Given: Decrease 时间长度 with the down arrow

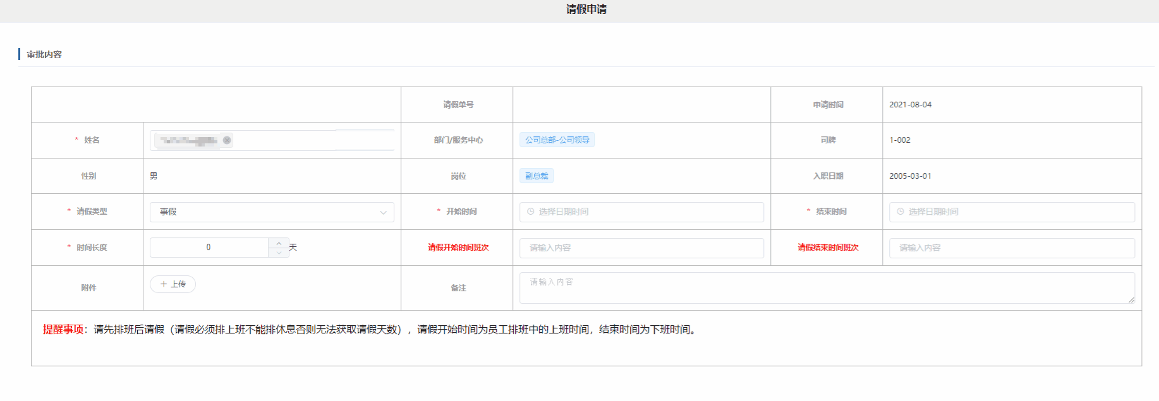Looking at the screenshot, I should 279,252.
